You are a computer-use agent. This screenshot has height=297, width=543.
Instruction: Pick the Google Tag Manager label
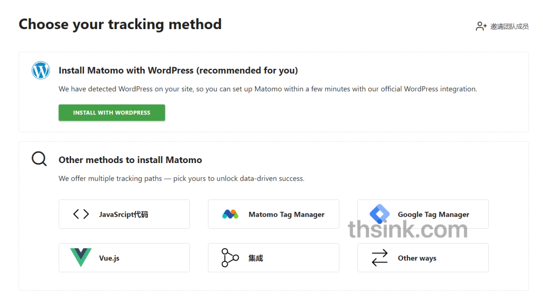(x=433, y=214)
